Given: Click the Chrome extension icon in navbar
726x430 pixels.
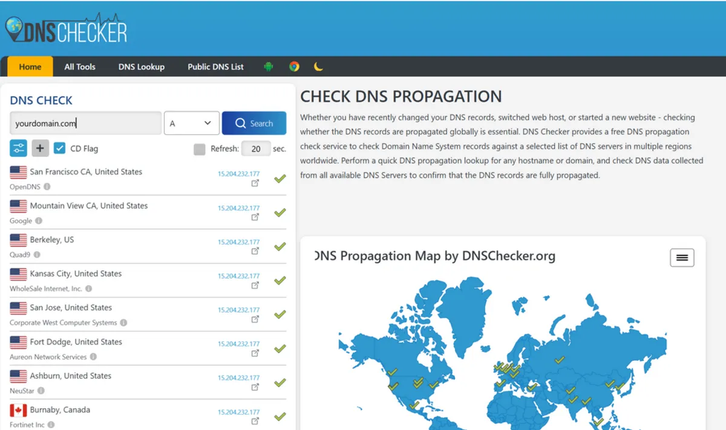Looking at the screenshot, I should [294, 67].
